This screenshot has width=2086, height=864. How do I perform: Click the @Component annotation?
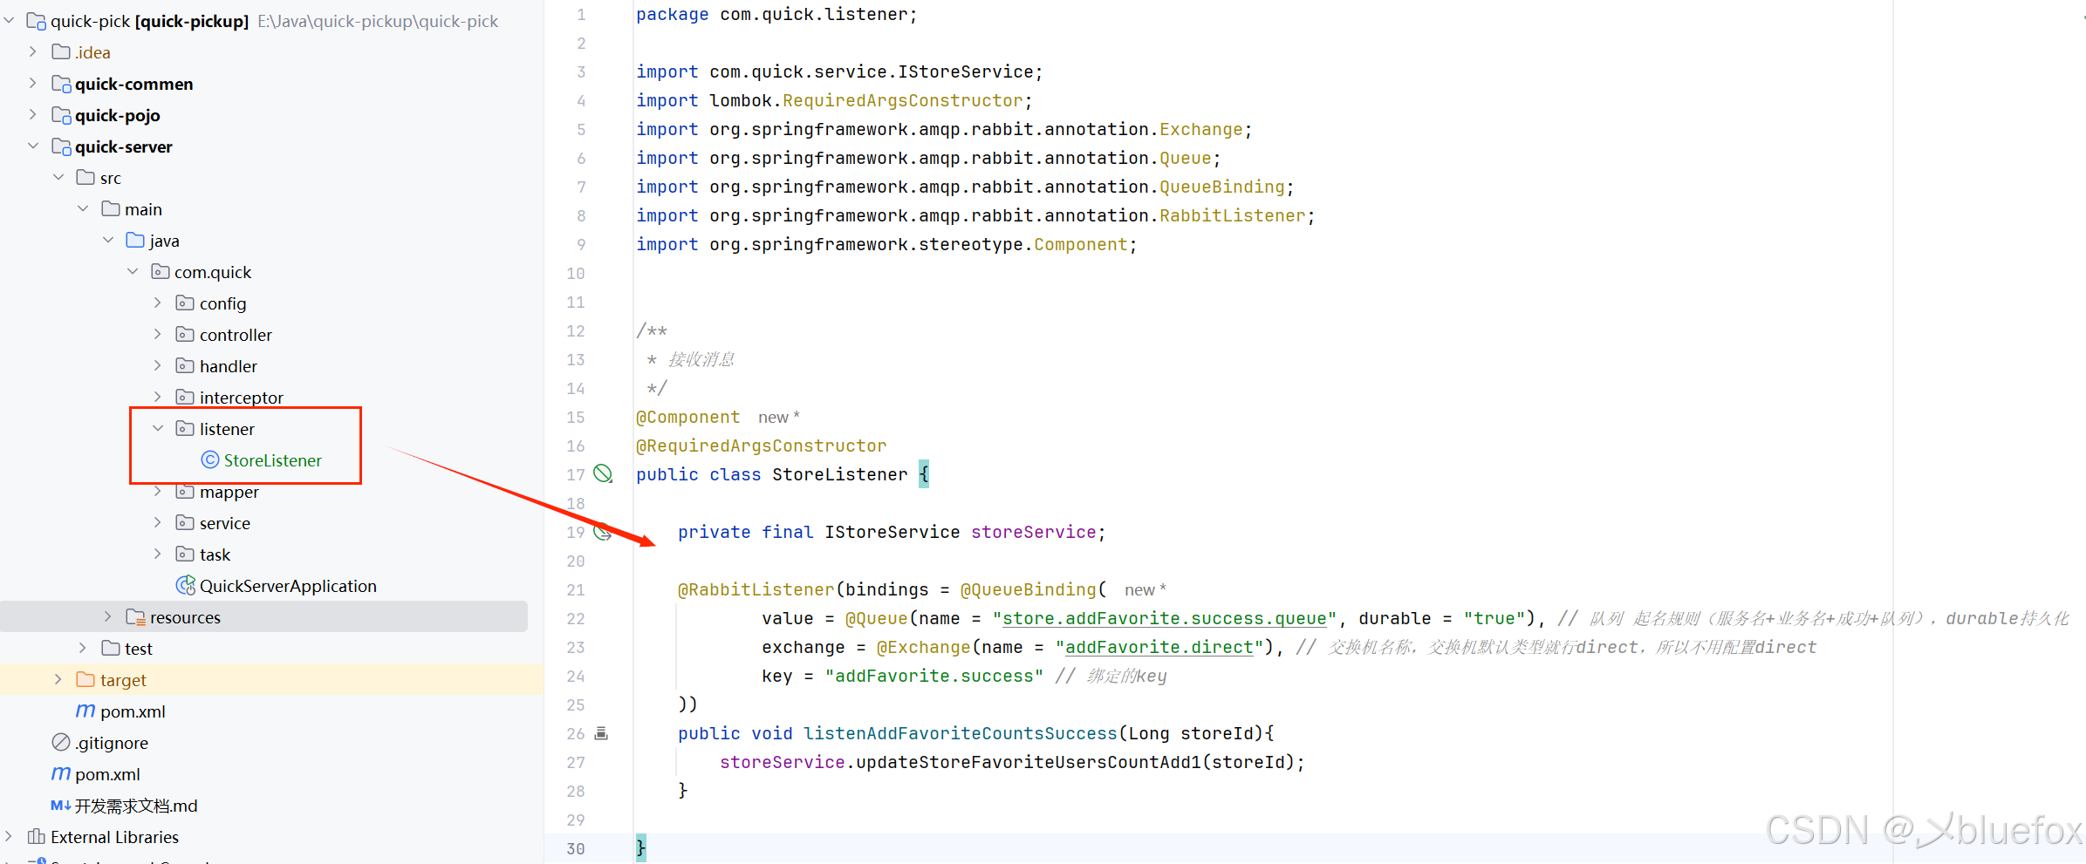[x=687, y=417]
